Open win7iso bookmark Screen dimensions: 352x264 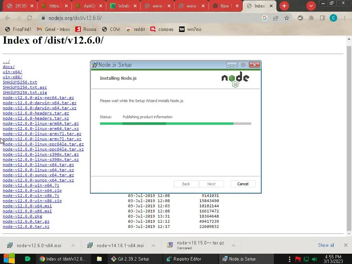click(x=190, y=30)
